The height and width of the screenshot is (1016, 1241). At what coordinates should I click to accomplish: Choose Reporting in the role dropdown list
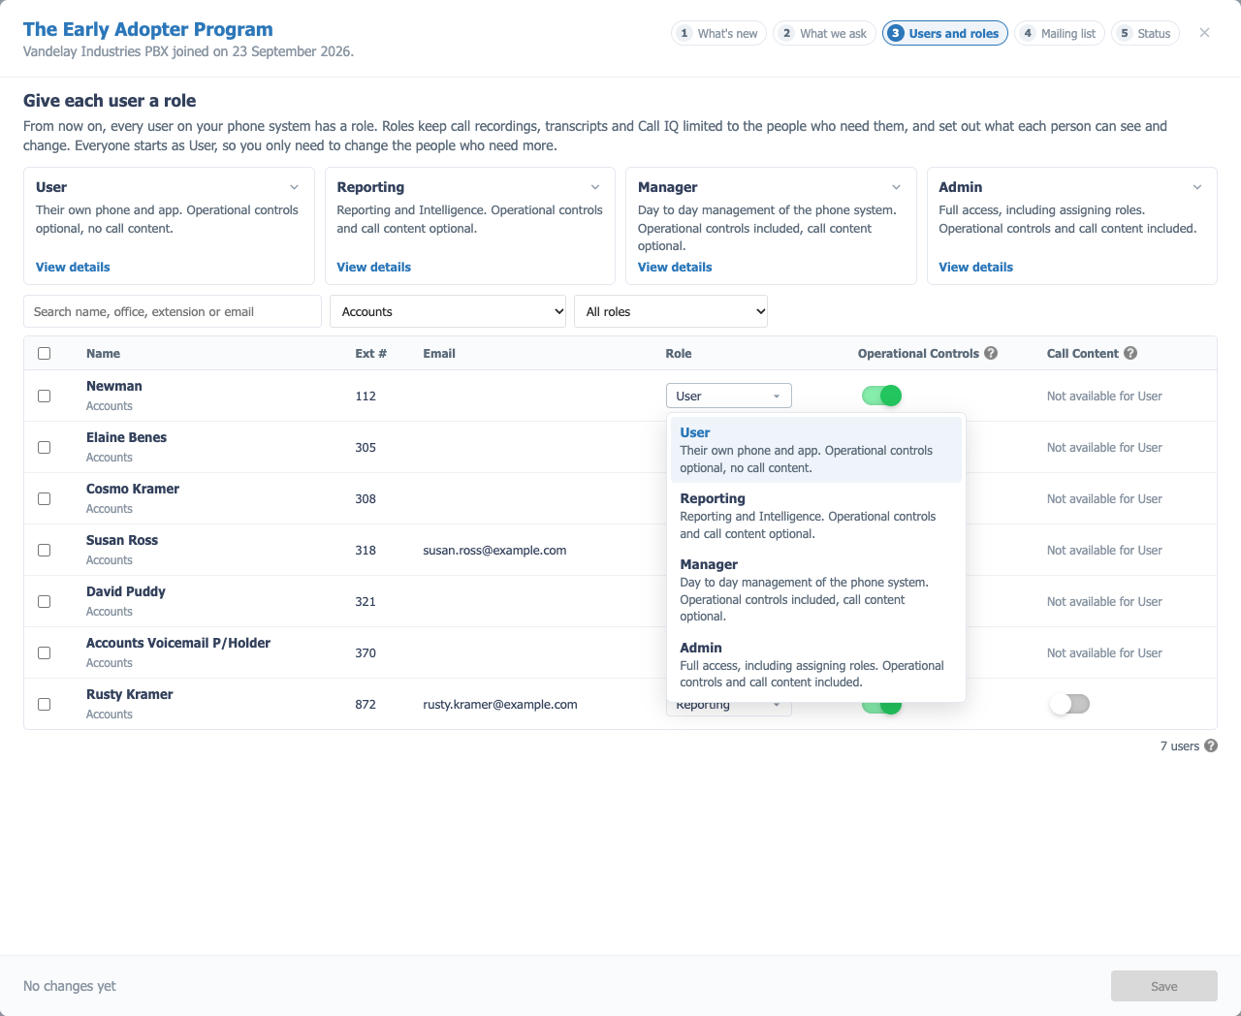click(816, 516)
